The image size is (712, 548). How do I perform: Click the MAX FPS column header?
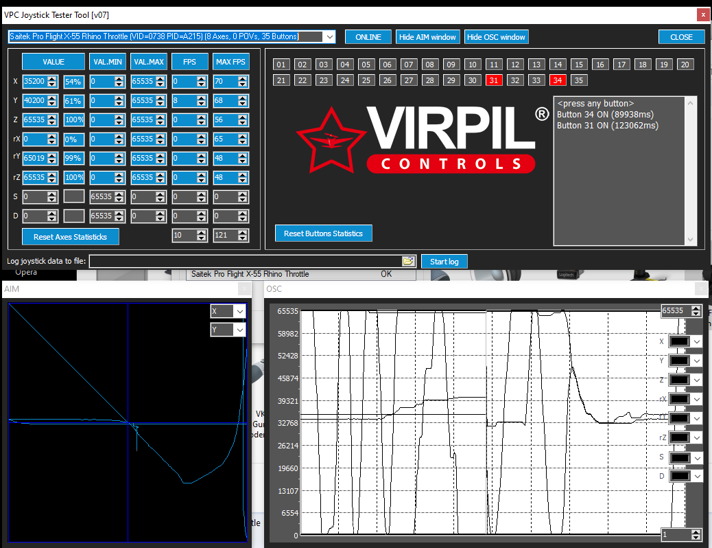230,62
